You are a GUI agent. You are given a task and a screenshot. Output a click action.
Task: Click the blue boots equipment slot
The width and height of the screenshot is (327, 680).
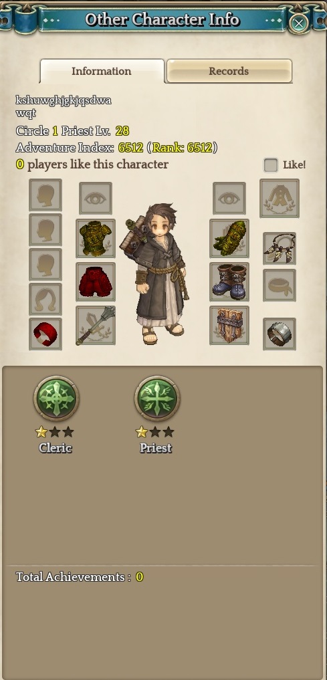[229, 281]
